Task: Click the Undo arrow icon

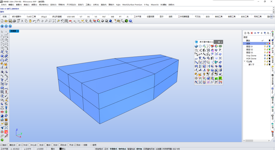Action: click(x=34, y=21)
